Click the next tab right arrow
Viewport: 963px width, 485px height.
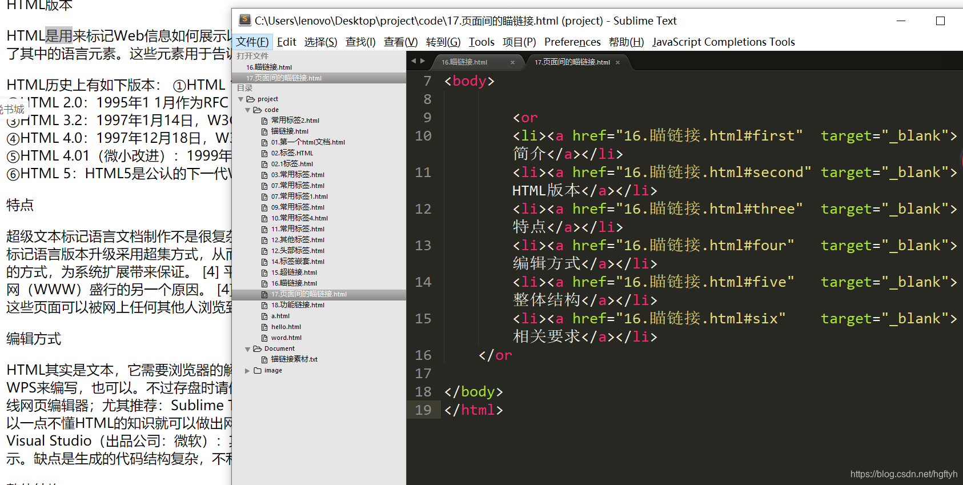(423, 61)
